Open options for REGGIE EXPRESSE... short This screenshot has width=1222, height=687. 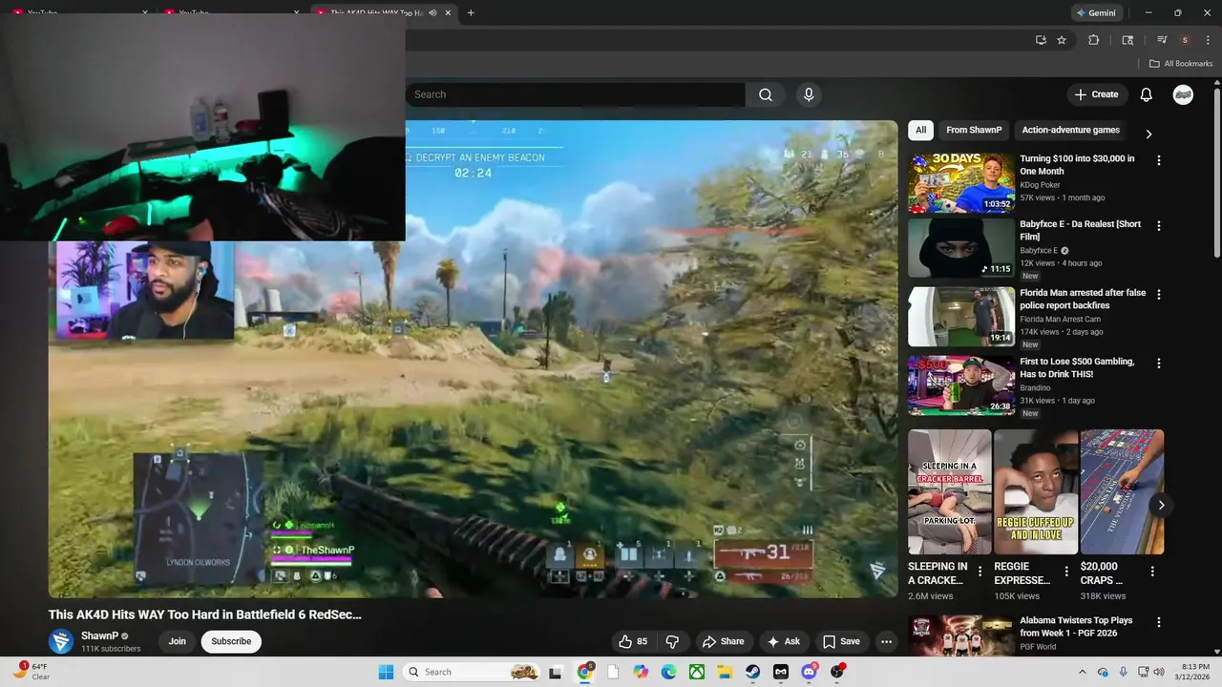tap(1066, 572)
